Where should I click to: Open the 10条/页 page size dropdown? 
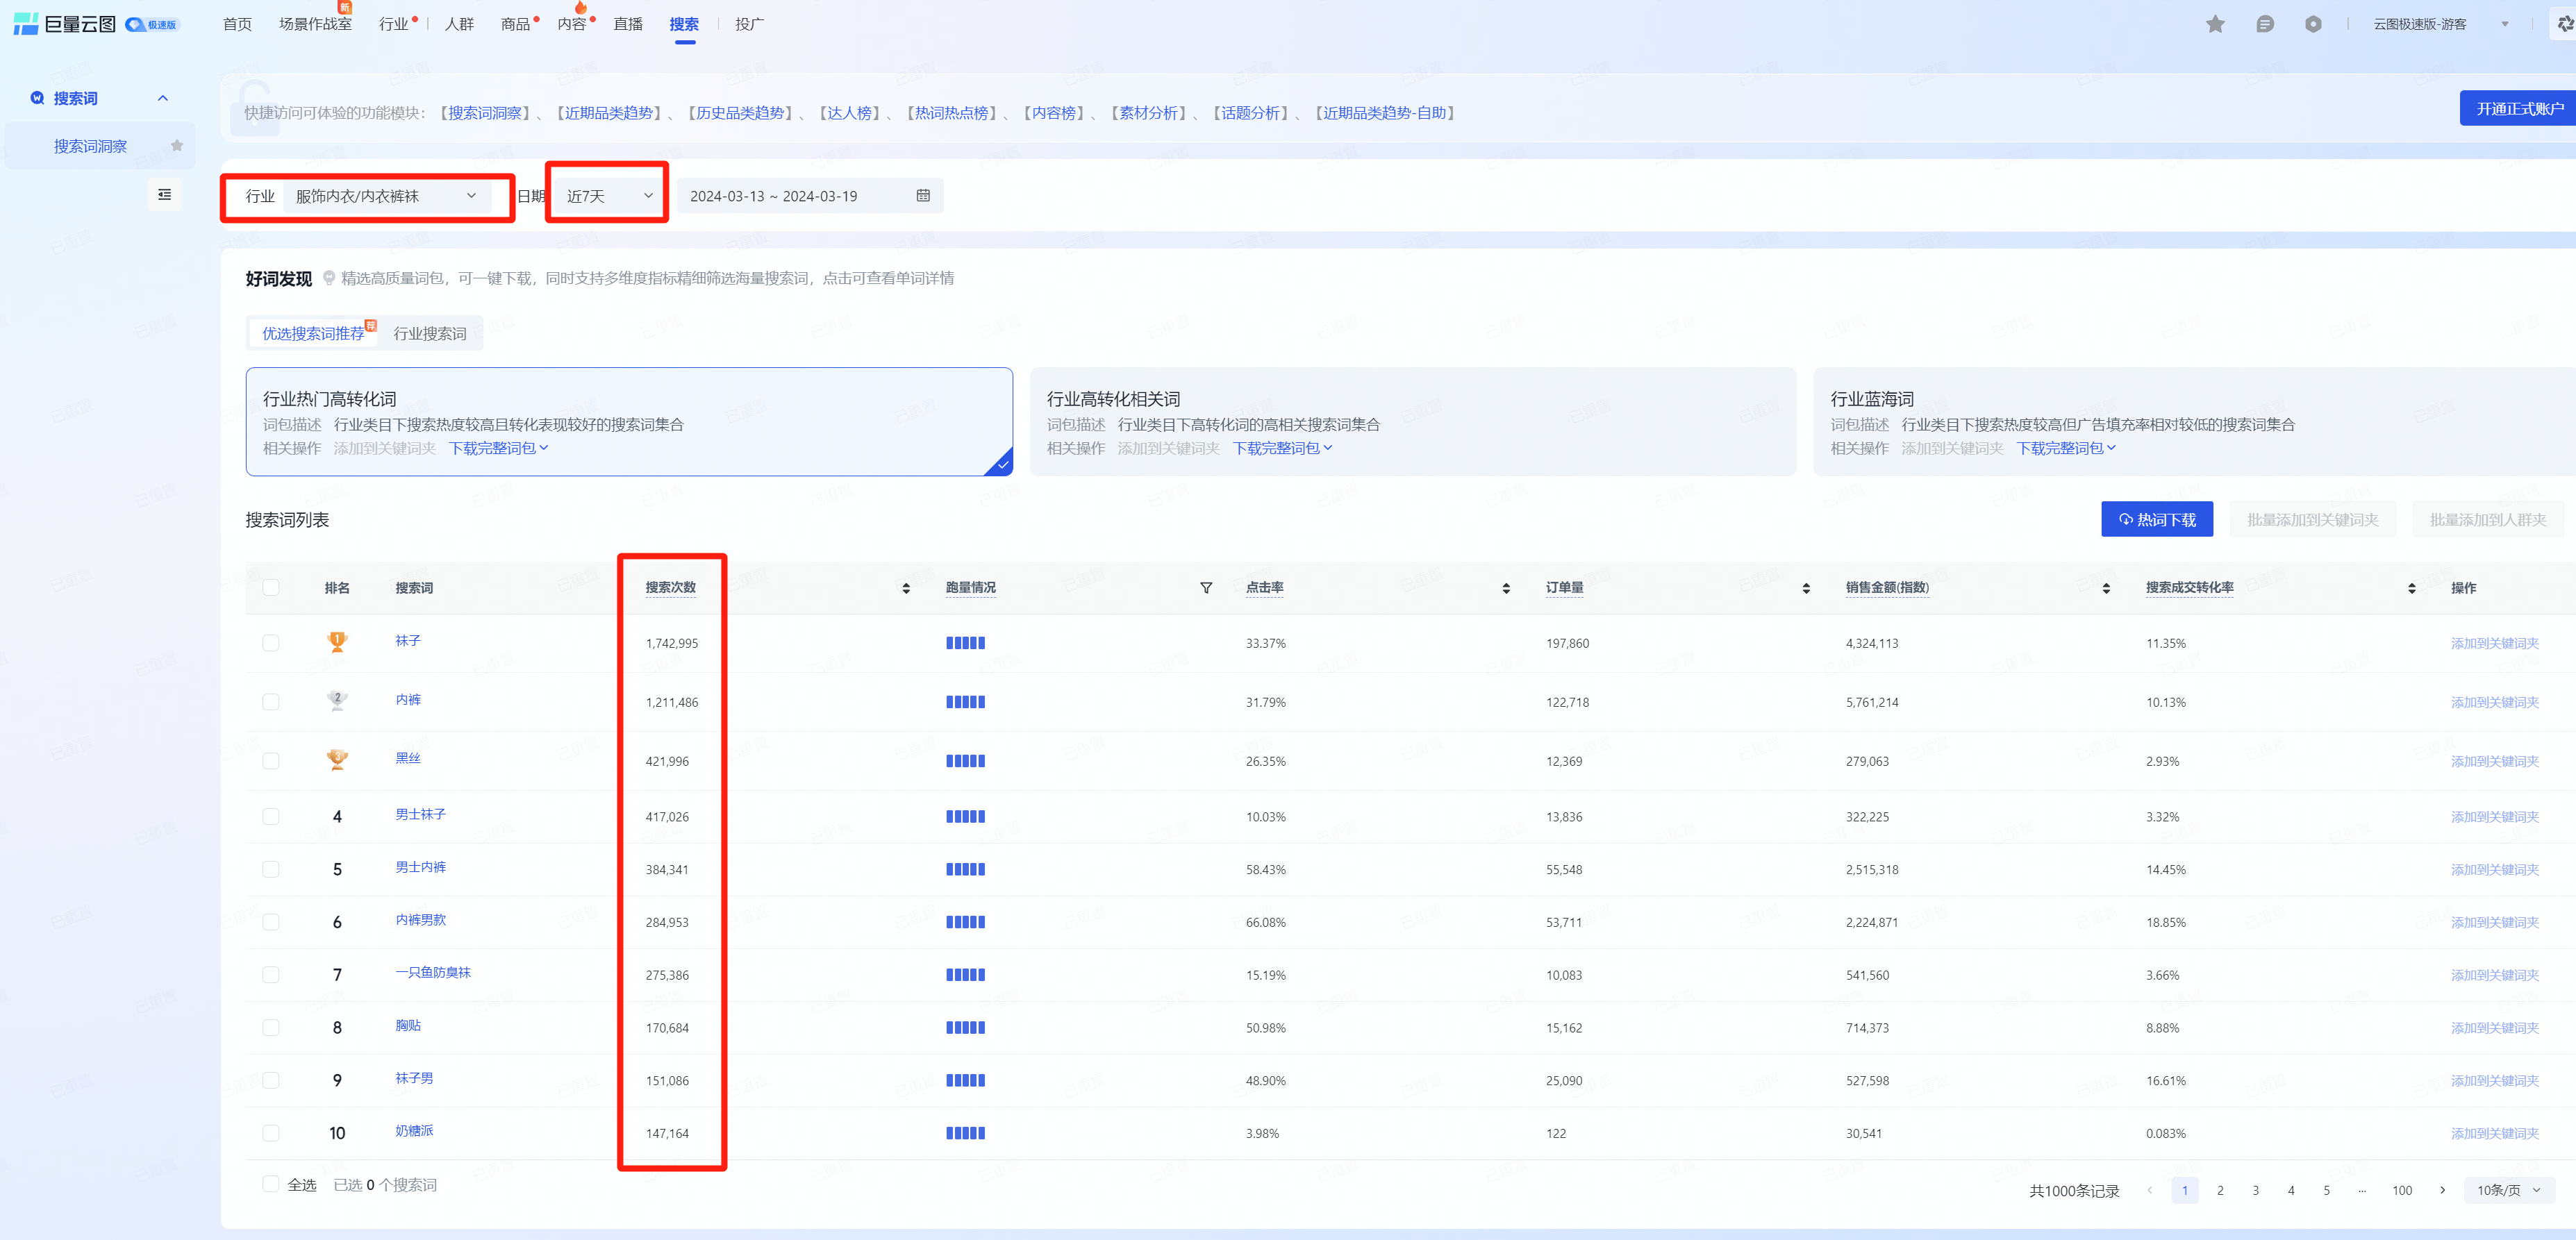coord(2509,1190)
